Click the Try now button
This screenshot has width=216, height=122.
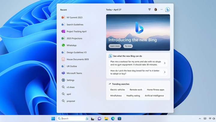click(128, 46)
